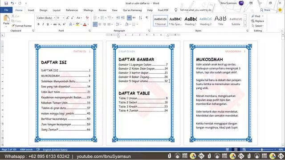Viewport: 285px width, 160px height.
Task: Open the File tab
Action: [x=6, y=10]
